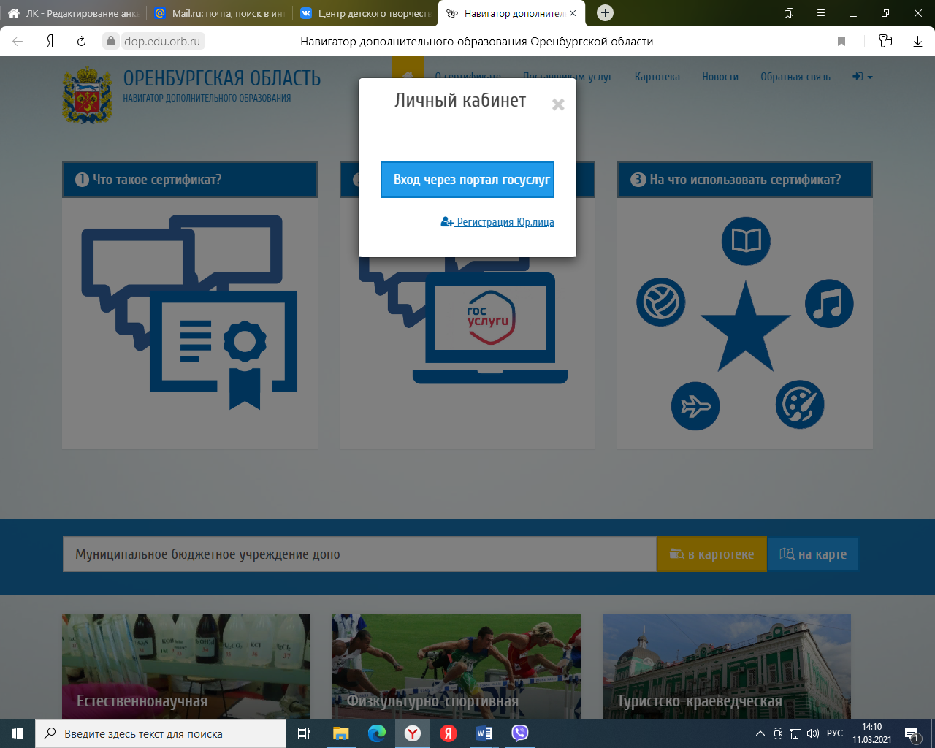Focus the program search input field

pos(359,554)
